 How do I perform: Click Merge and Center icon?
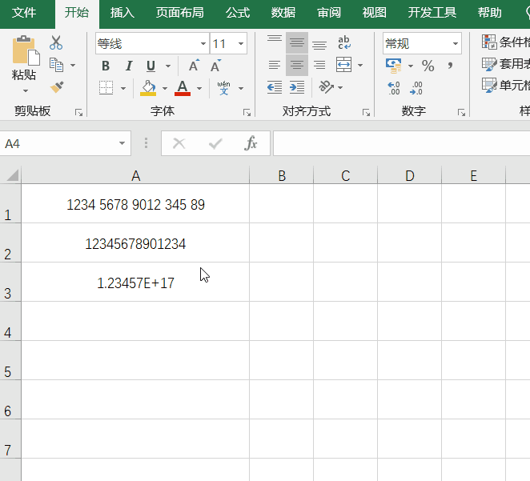coord(343,65)
